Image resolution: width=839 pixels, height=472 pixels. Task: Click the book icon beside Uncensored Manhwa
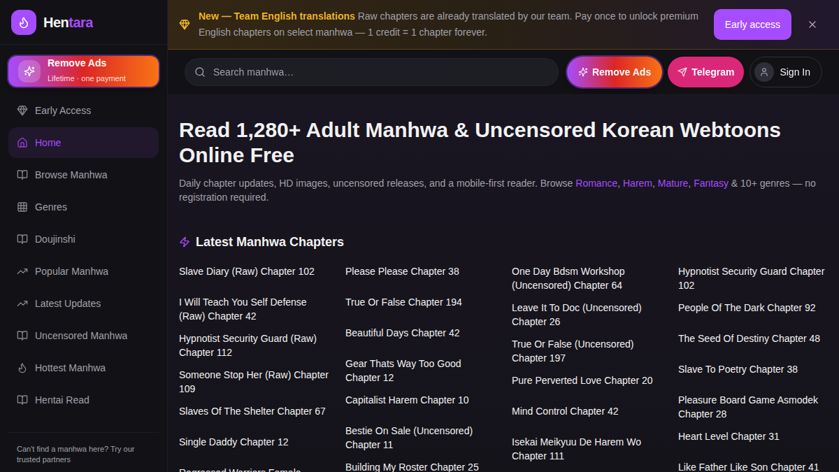(22, 336)
